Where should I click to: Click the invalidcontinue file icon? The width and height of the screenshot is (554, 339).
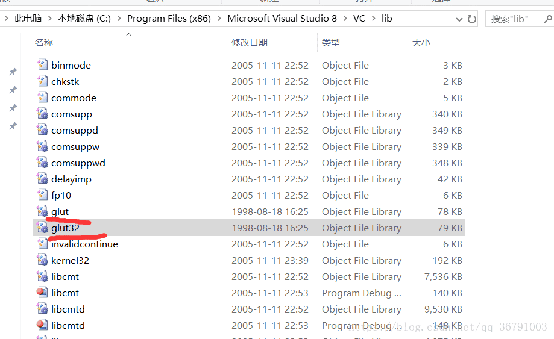[x=42, y=243]
